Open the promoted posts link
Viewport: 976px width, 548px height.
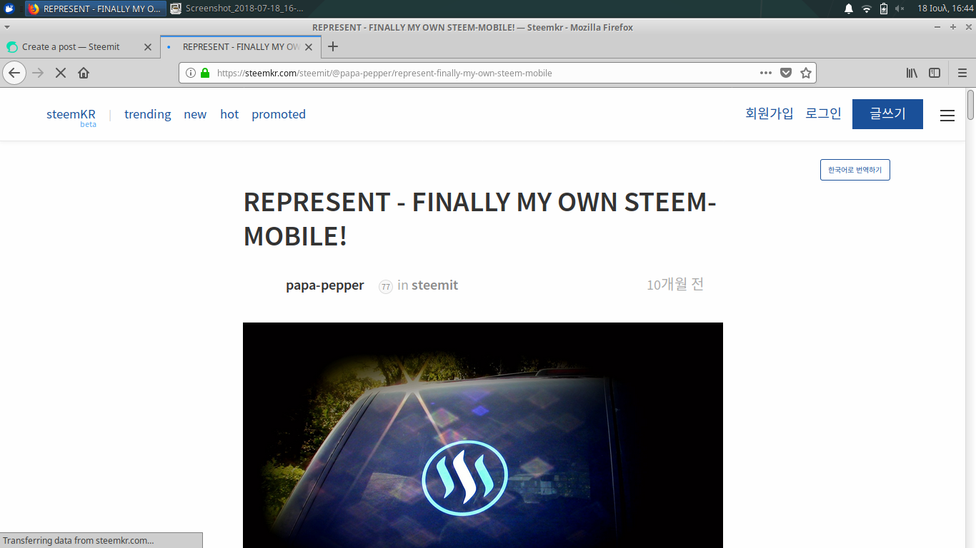click(279, 114)
